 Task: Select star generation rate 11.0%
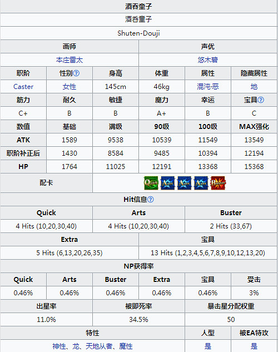[x=46, y=320]
